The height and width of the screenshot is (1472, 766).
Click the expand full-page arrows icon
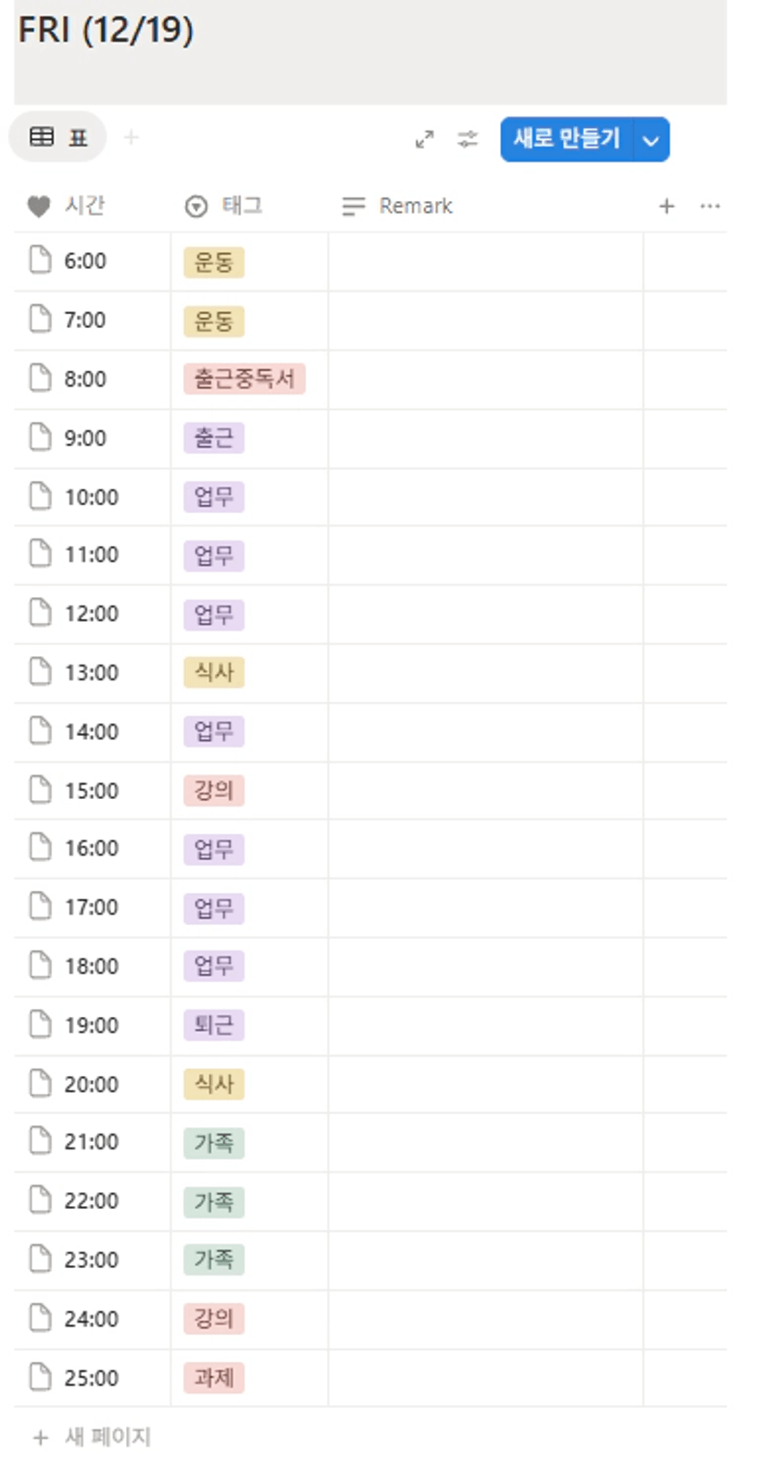pyautogui.click(x=424, y=139)
